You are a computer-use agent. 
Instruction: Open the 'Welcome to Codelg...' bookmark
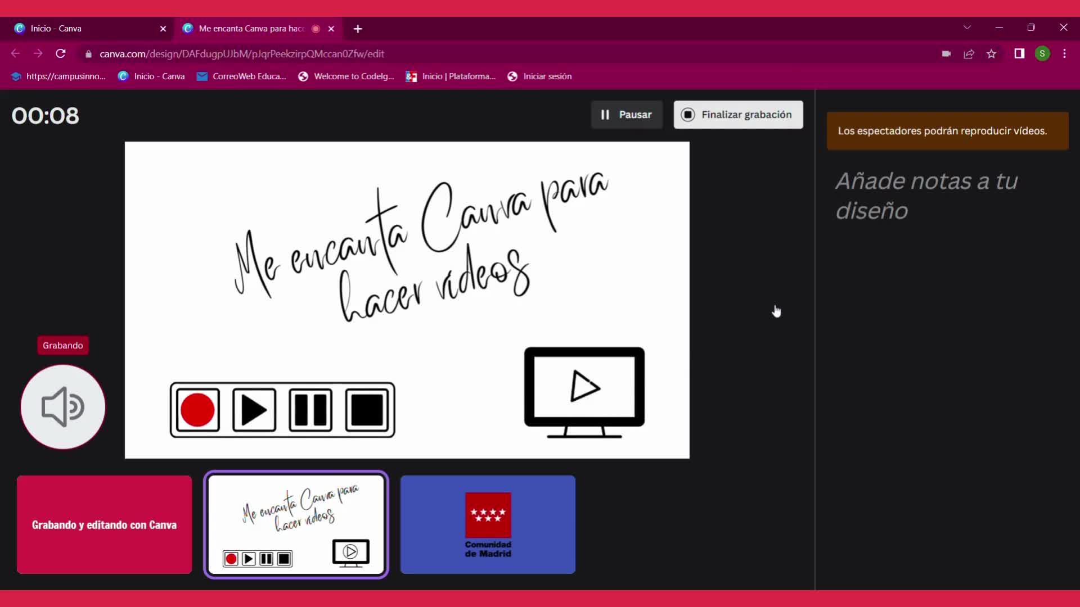(346, 76)
